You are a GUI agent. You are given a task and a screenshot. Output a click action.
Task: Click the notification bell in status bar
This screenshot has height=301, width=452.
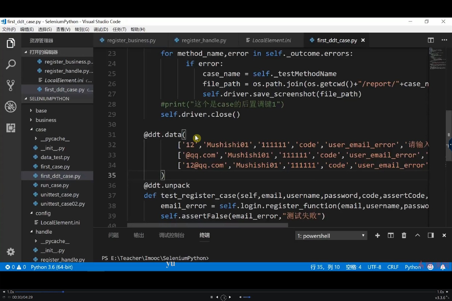[x=443, y=267]
